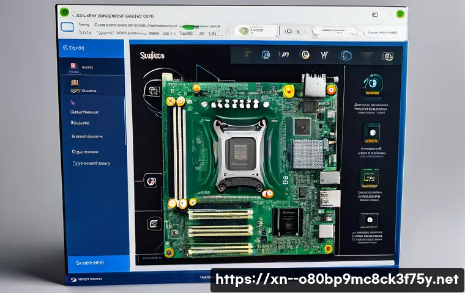Click the W-shaped icon in dark top toolbar
This screenshot has height=293, width=465.
tap(324, 56)
